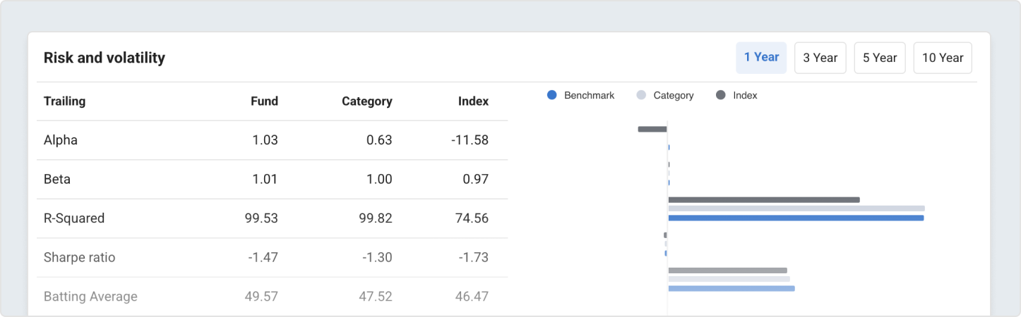
Task: Toggle the Index series in chart legend
Action: (745, 95)
